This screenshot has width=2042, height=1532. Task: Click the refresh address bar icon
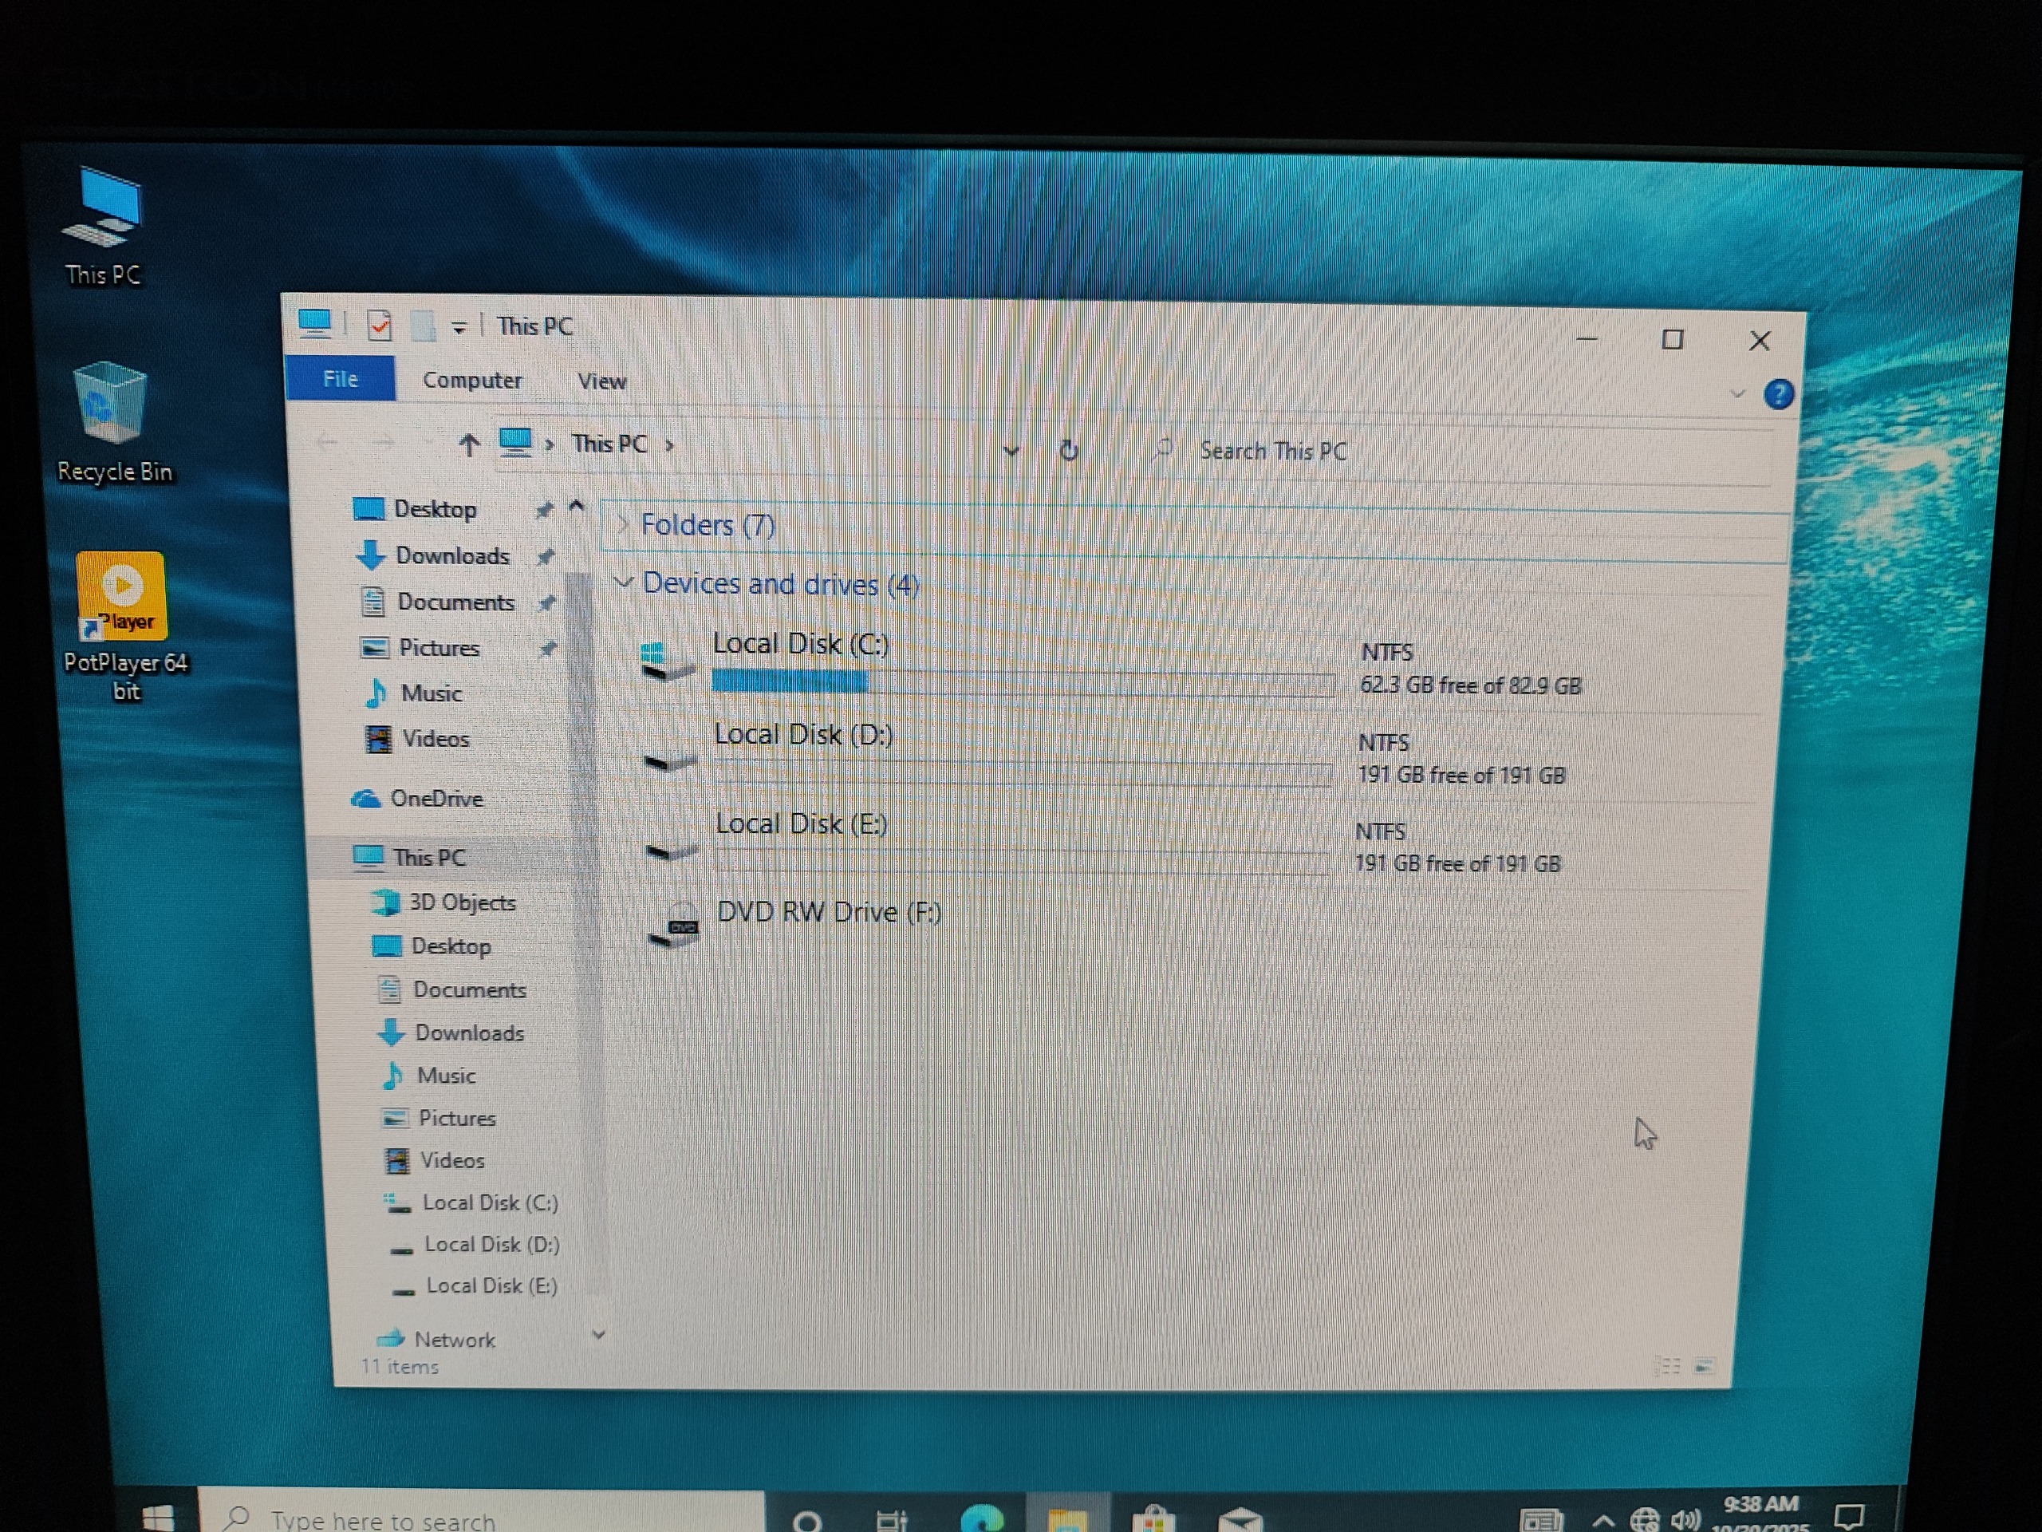(1069, 451)
